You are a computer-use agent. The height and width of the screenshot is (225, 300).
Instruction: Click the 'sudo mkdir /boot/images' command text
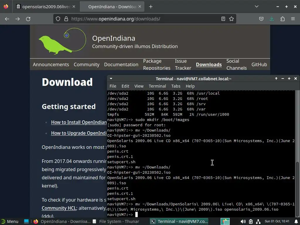[162, 120]
